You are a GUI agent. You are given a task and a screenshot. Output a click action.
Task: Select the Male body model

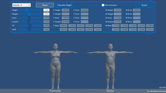pyautogui.click(x=110, y=66)
